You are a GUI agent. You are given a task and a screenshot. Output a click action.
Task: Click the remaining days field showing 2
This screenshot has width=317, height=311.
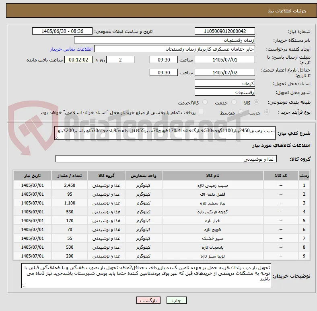pyautogui.click(x=120, y=60)
